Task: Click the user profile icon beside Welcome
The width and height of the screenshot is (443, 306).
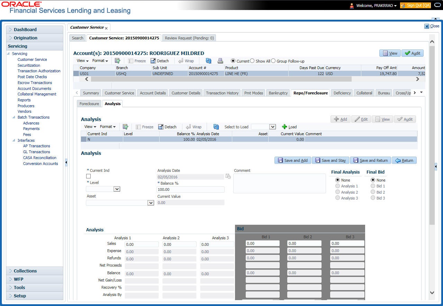Action: (352, 6)
